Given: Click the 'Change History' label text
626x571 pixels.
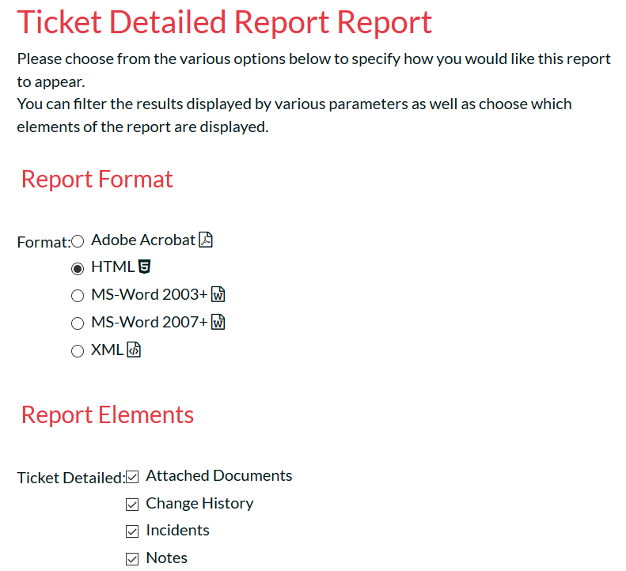Looking at the screenshot, I should tap(199, 503).
